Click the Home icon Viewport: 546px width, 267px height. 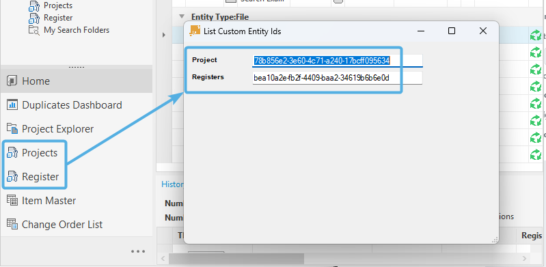click(x=12, y=81)
